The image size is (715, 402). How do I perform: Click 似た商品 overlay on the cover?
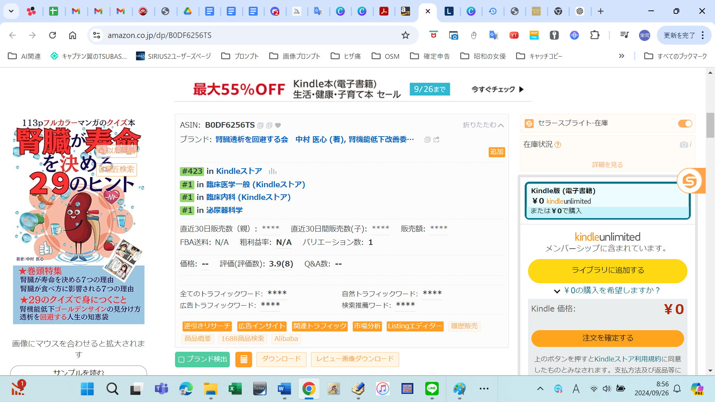tap(117, 151)
